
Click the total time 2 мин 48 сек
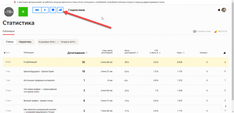click(x=106, y=62)
